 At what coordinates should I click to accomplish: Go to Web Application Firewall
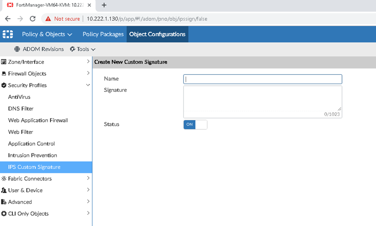pyautogui.click(x=38, y=120)
